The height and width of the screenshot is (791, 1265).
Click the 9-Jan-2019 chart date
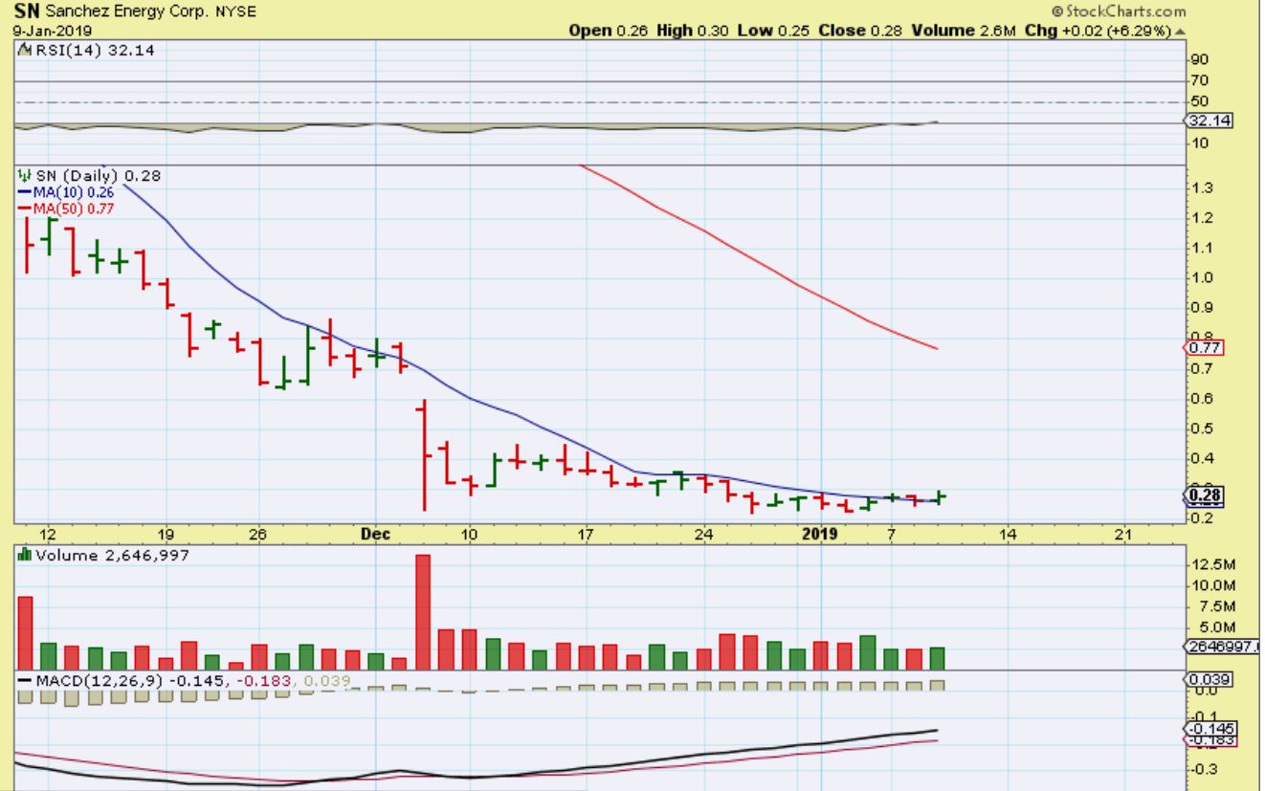pos(52,31)
